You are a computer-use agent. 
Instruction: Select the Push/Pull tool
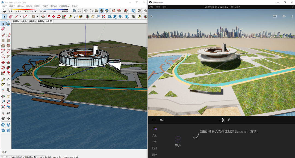[43, 17]
